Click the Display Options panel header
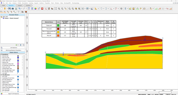 (13, 52)
